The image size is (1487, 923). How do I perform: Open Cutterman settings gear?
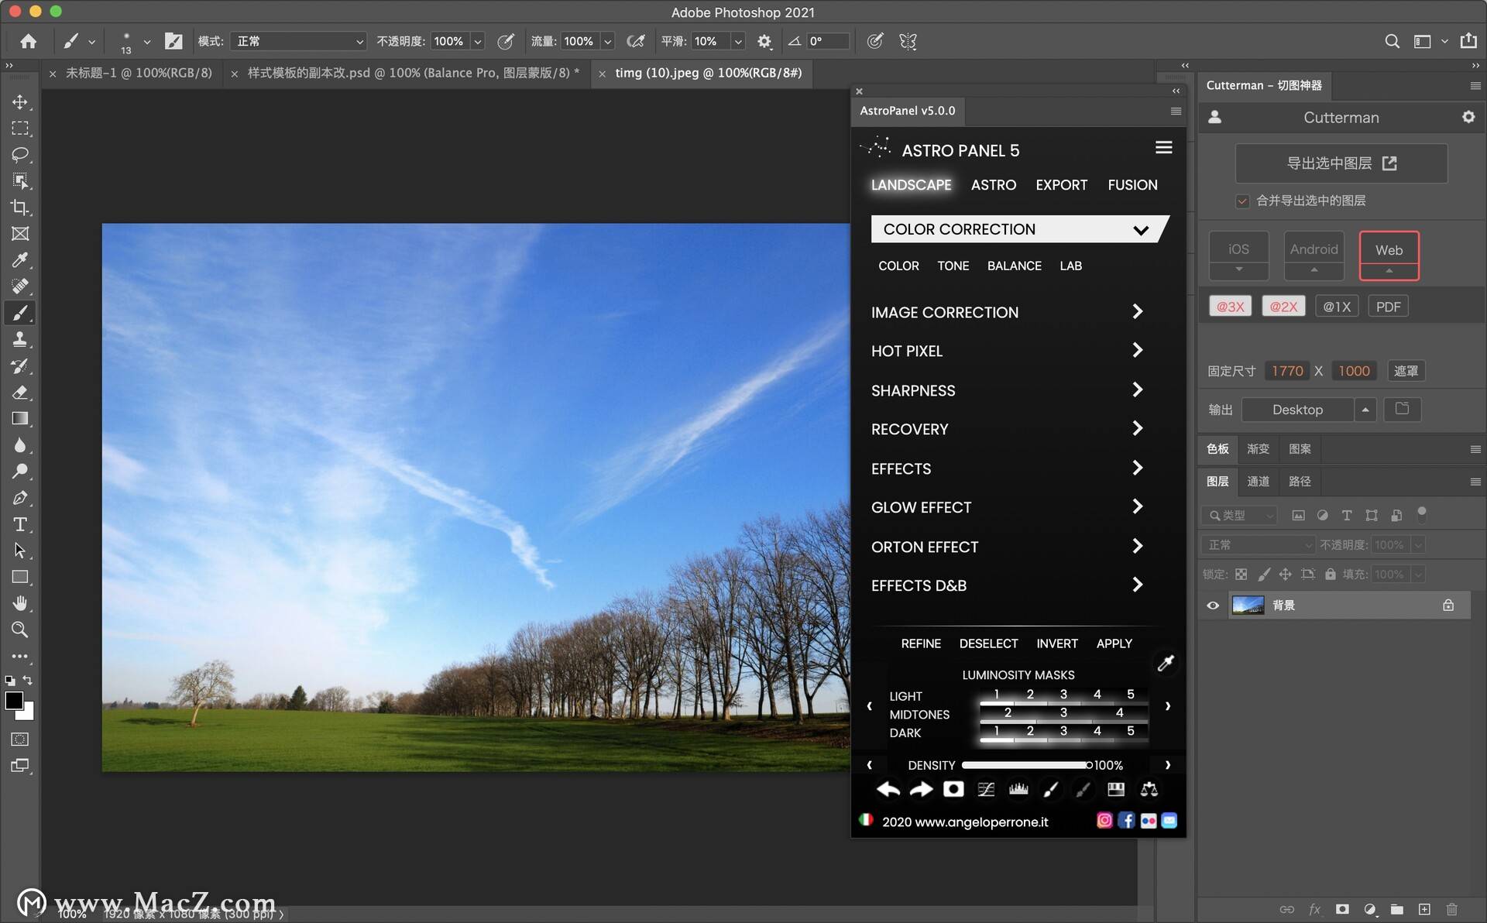(1468, 117)
